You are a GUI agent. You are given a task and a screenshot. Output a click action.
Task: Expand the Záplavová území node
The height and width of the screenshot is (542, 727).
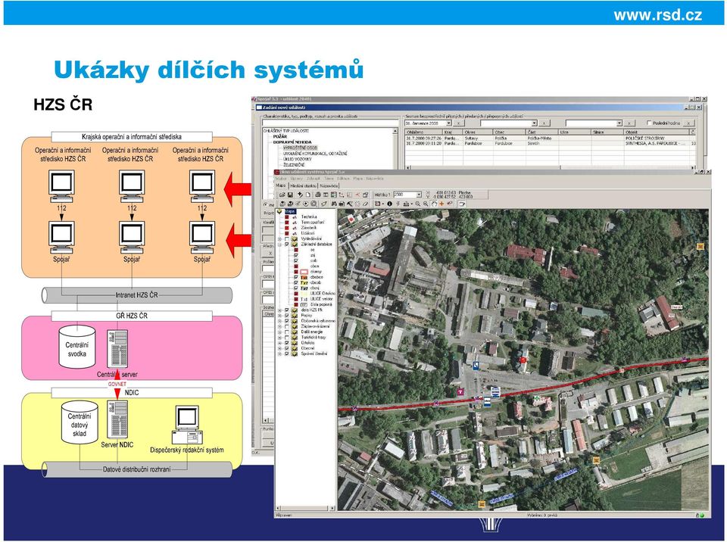[279, 326]
